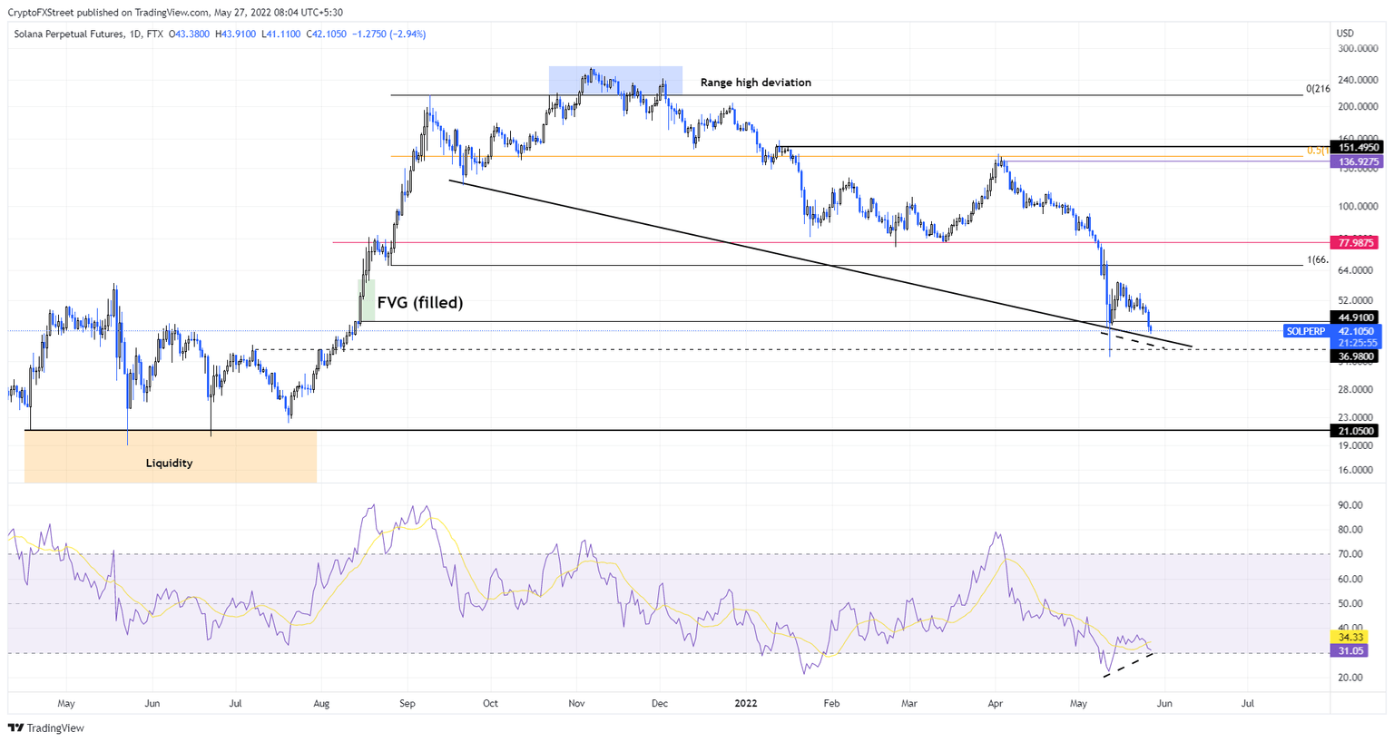The width and height of the screenshot is (1394, 742).
Task: Click the 2022 label on the time axis
Action: tap(746, 704)
